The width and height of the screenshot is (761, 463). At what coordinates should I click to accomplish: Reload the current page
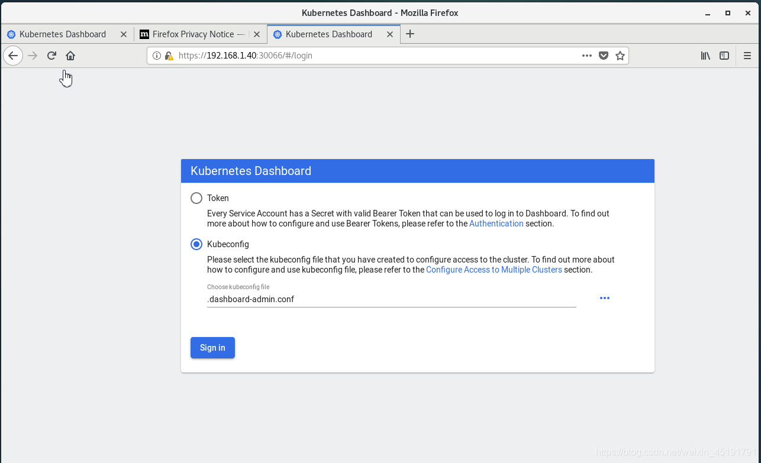[51, 56]
